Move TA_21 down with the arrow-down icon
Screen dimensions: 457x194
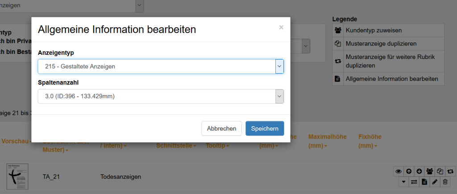pos(419,171)
